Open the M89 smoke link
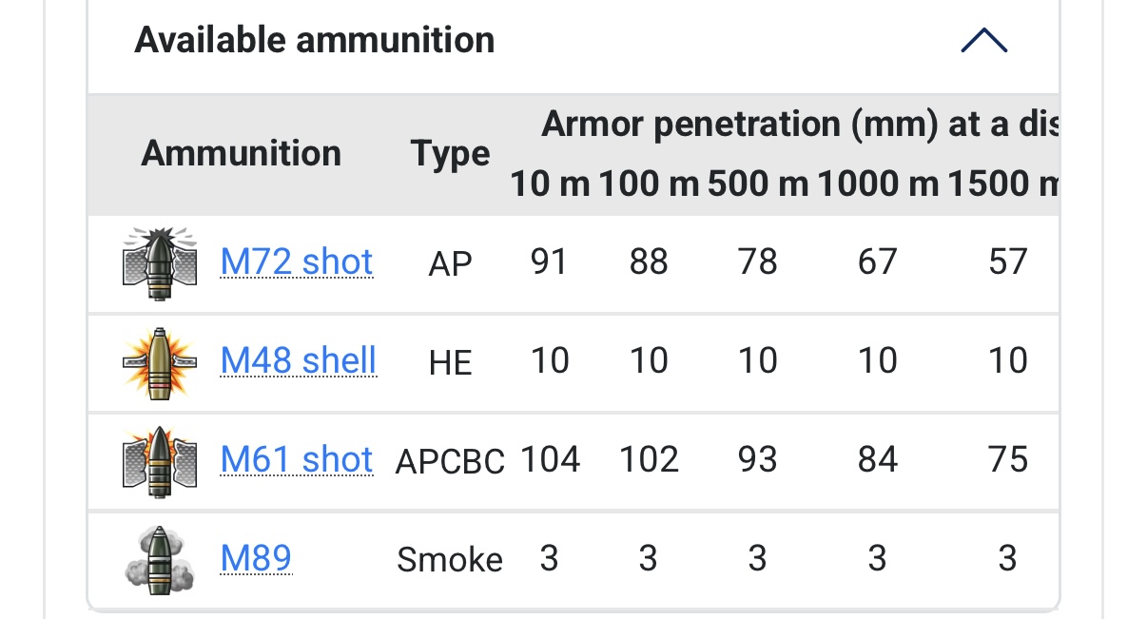Image resolution: width=1147 pixels, height=619 pixels. [x=256, y=557]
